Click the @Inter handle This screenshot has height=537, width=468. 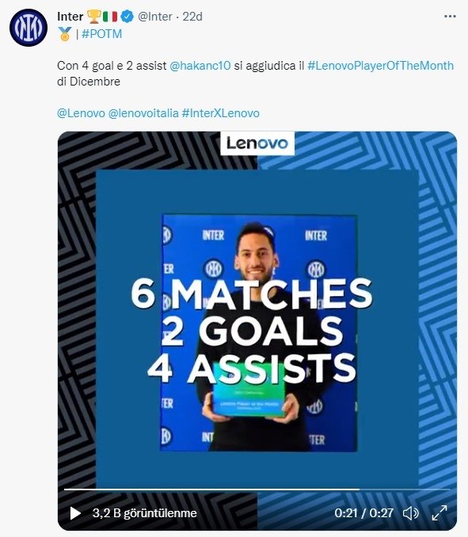pos(155,17)
